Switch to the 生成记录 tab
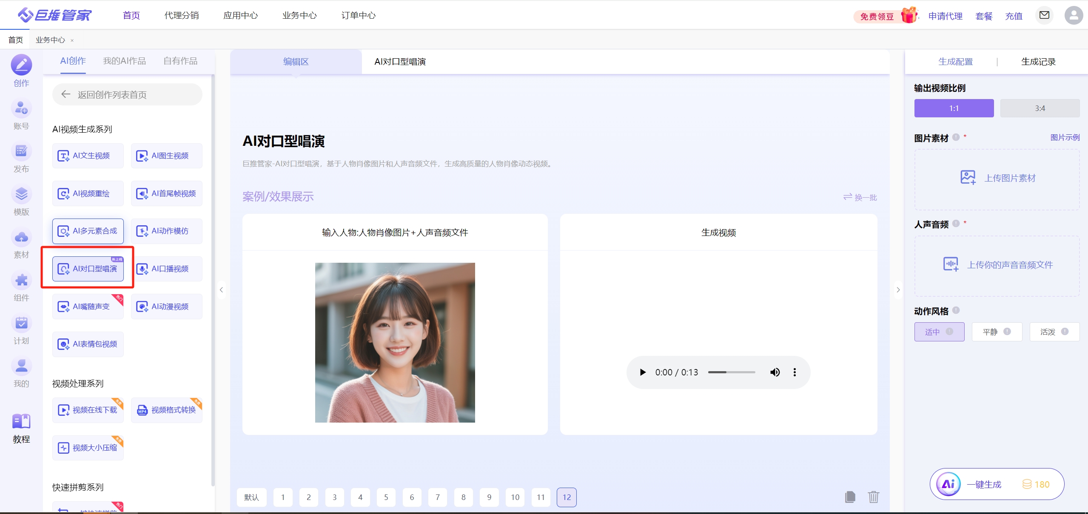The width and height of the screenshot is (1088, 514). click(x=1038, y=62)
